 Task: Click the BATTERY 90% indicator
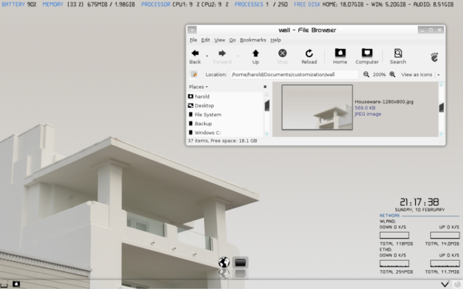(x=19, y=4)
